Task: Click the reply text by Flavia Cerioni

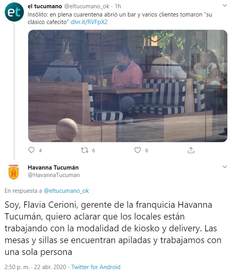Action: point(113,228)
